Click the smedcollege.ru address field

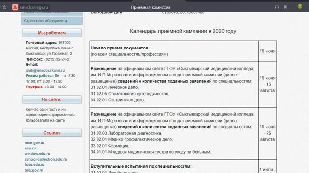(34, 7)
